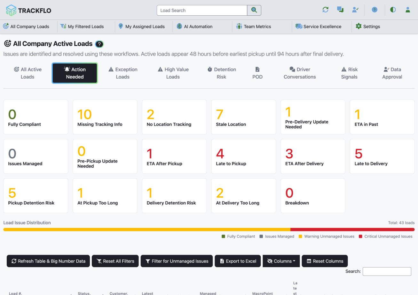Open Team Metrics
This screenshot has height=295, width=418.
click(x=254, y=26)
